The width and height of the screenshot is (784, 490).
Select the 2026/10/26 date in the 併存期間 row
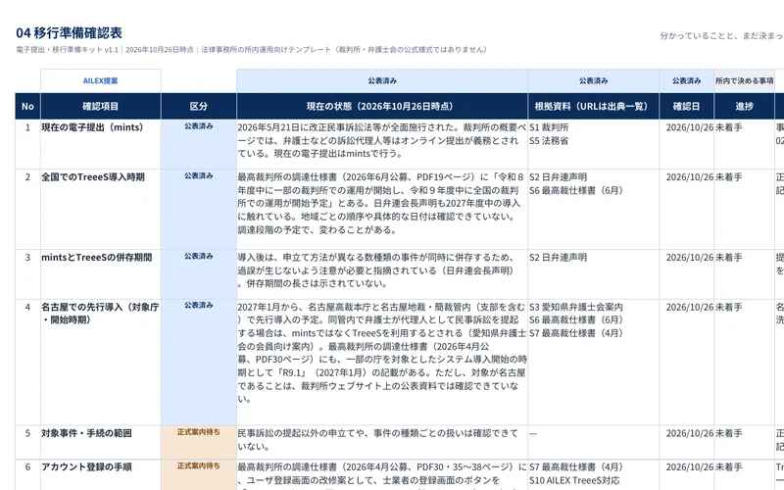tap(690, 257)
